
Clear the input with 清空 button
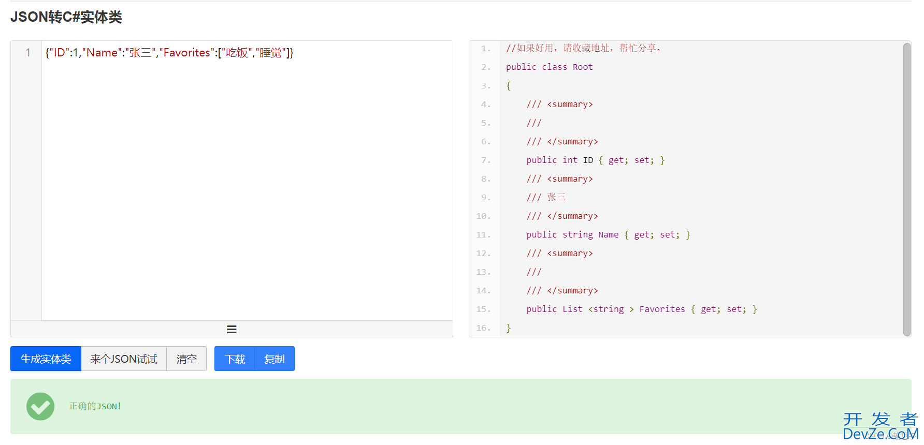tap(186, 359)
